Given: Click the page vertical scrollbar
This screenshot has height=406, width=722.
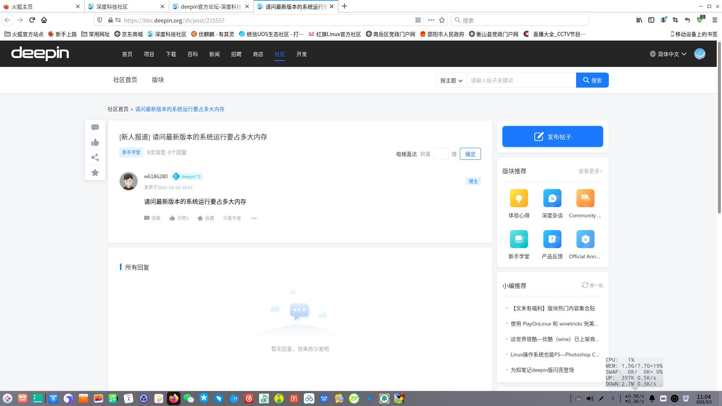Looking at the screenshot, I should pyautogui.click(x=719, y=128).
